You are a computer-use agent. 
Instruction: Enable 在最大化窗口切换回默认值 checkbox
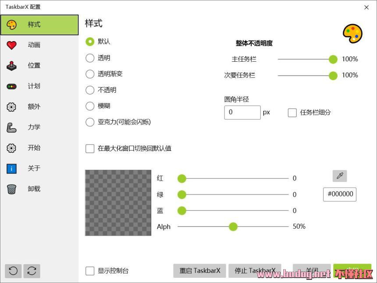point(90,148)
